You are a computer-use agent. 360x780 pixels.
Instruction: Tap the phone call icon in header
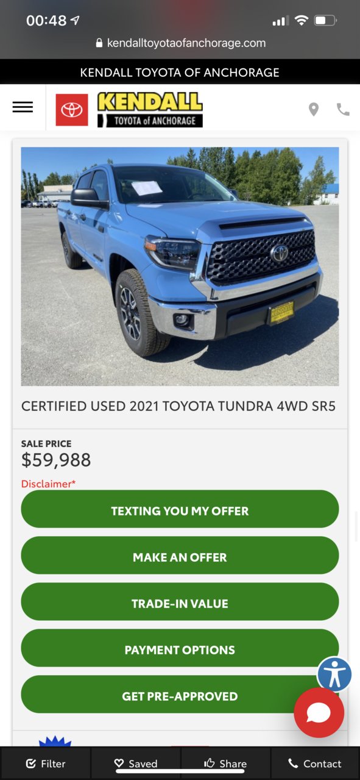(x=343, y=109)
